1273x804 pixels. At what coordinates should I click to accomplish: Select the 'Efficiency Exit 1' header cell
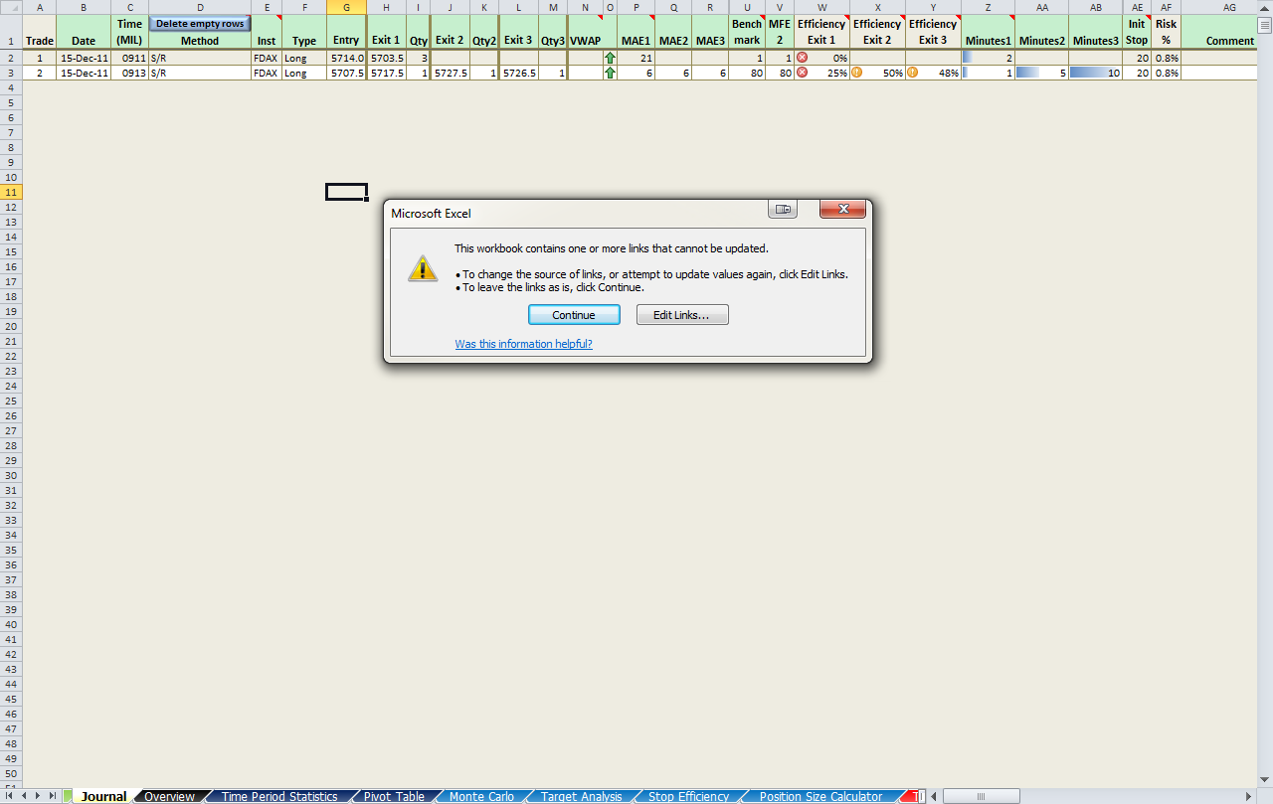[821, 33]
